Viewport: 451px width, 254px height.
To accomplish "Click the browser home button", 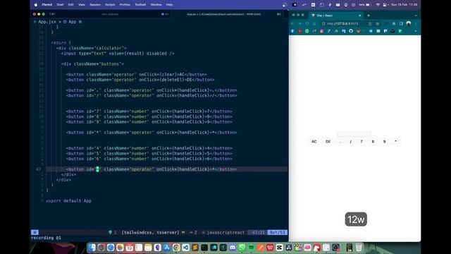I will click(x=314, y=23).
